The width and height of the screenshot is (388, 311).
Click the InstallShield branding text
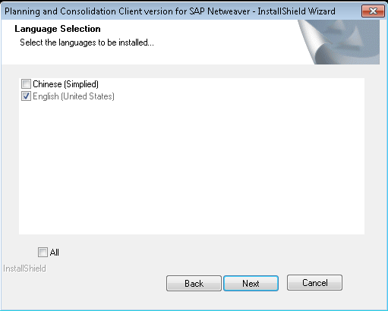tap(24, 269)
